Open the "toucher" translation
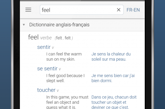This screenshot has height=109, width=165. 46,90
